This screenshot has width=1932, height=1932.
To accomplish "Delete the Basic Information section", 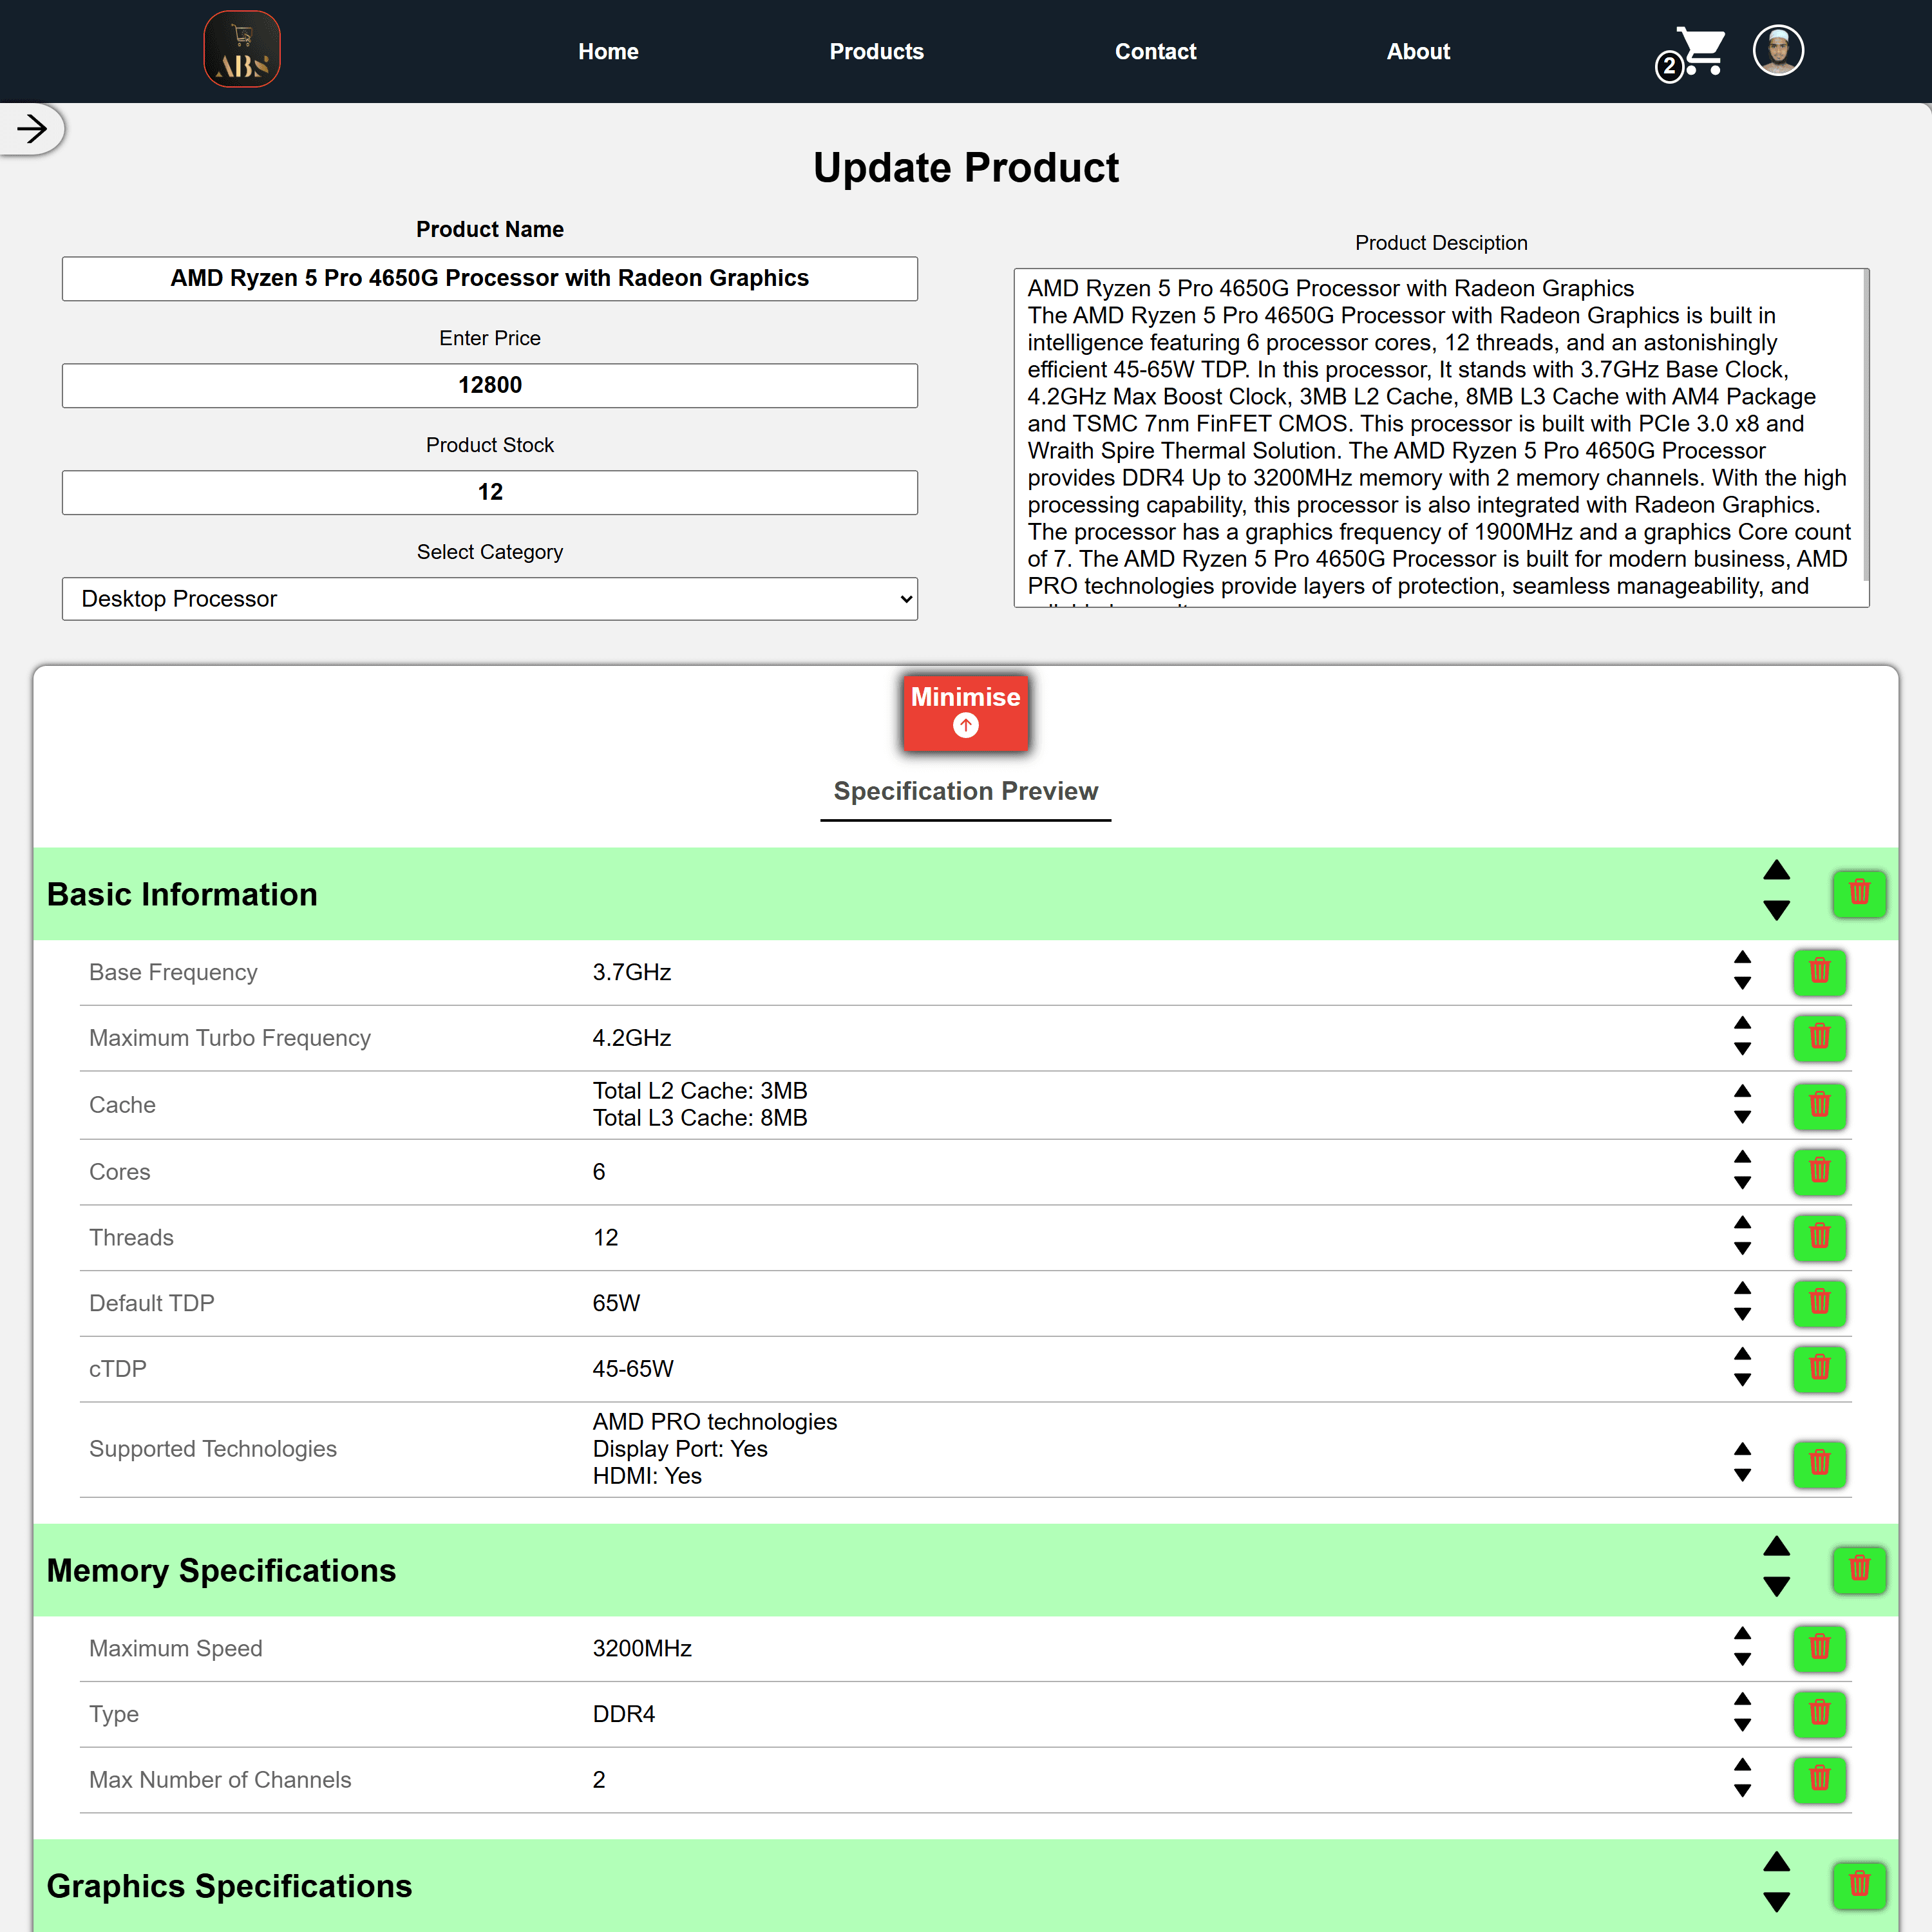I will [1859, 893].
